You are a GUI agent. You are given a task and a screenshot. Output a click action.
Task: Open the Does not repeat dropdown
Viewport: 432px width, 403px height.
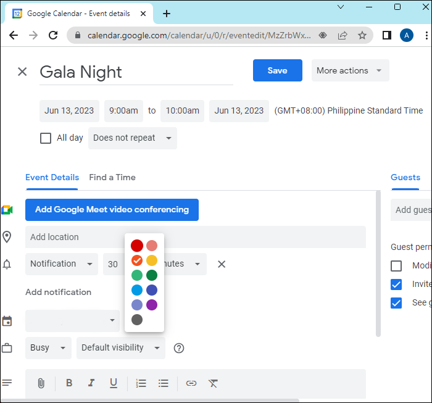tap(132, 138)
